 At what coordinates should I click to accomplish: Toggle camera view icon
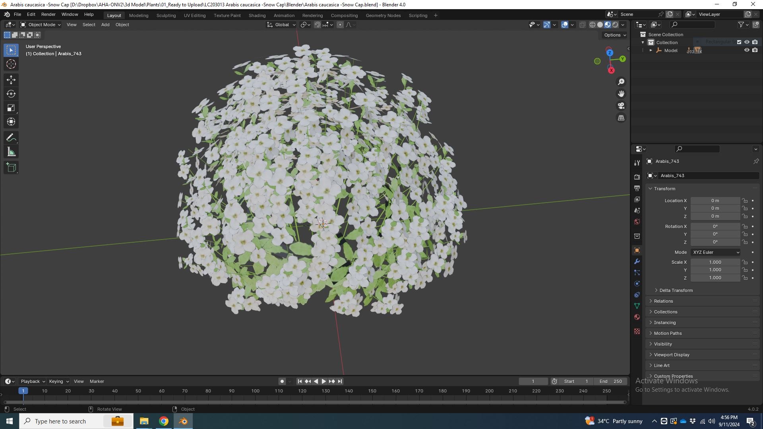[621, 106]
